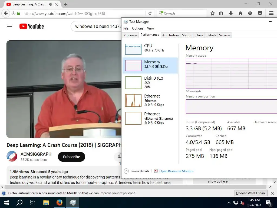Viewport: 277px width, 208px height.
Task: Open the View menu in Task Manager
Action: (150, 28)
